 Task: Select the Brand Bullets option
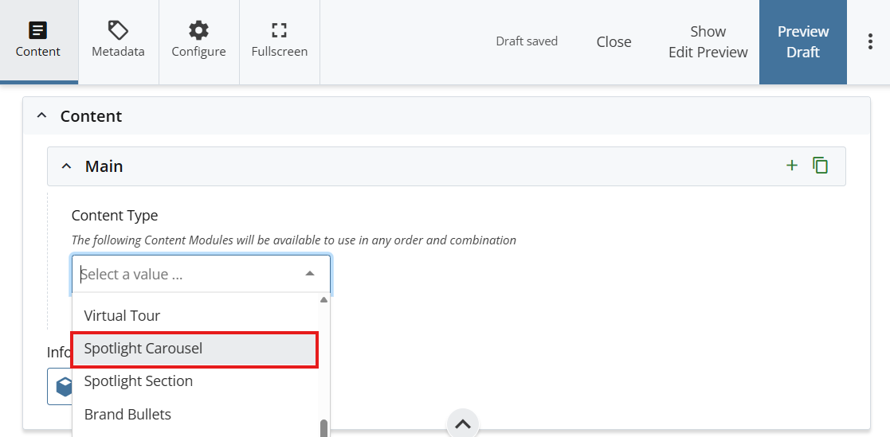(x=127, y=414)
